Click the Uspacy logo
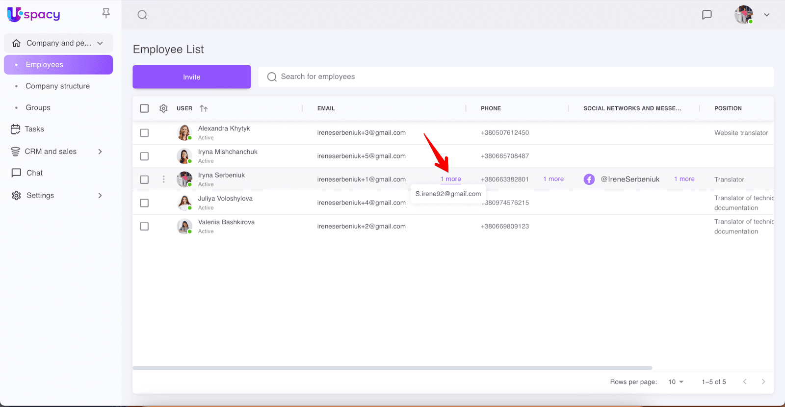 tap(34, 15)
